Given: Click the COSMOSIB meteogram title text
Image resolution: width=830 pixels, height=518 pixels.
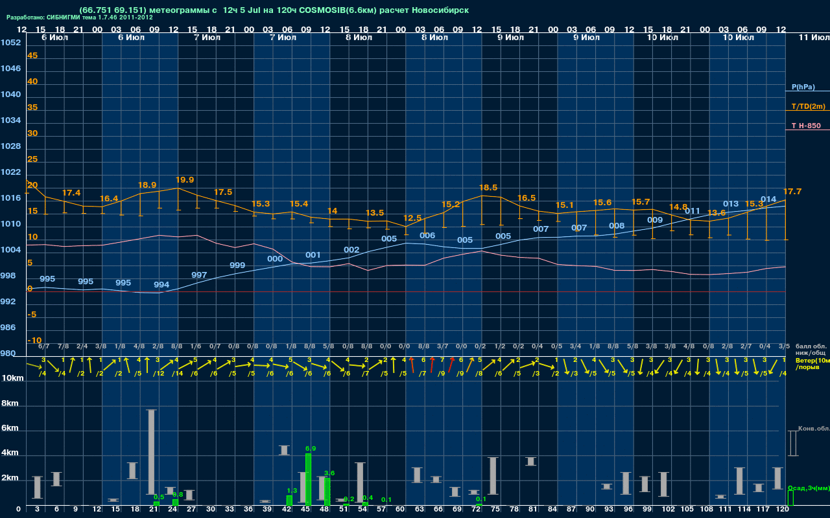Looking at the screenshot, I should tap(274, 10).
